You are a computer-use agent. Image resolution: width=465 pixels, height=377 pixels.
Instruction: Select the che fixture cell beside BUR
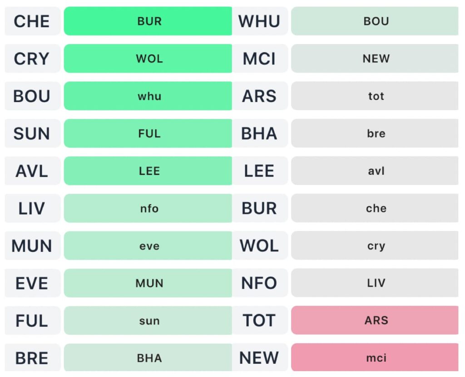(375, 209)
